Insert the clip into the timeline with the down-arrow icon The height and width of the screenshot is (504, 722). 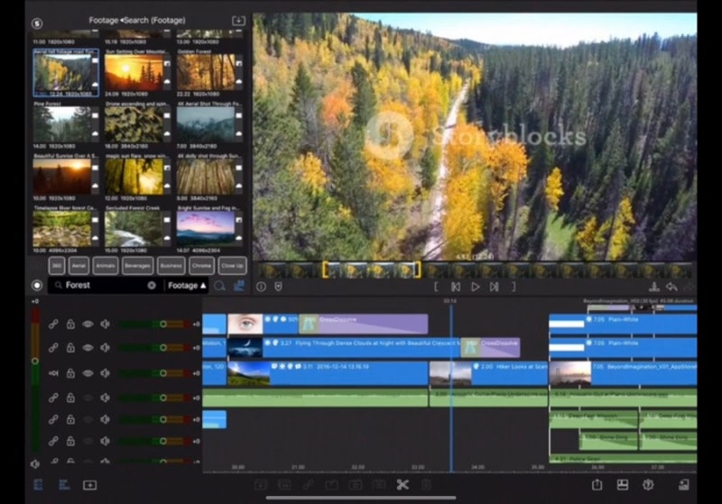pyautogui.click(x=653, y=287)
